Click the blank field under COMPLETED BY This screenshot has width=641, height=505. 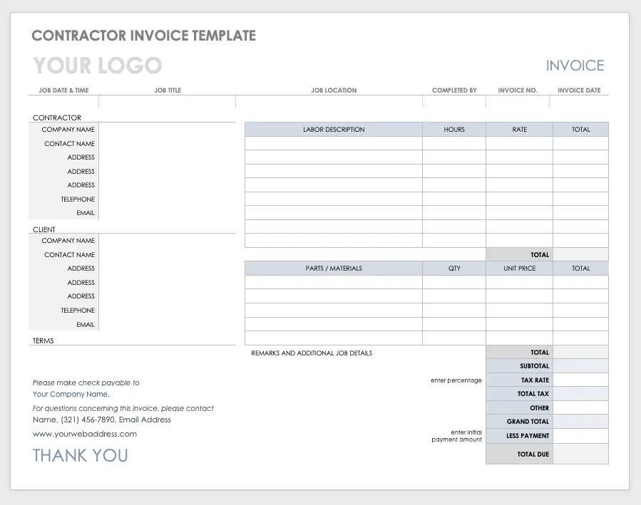coord(454,102)
